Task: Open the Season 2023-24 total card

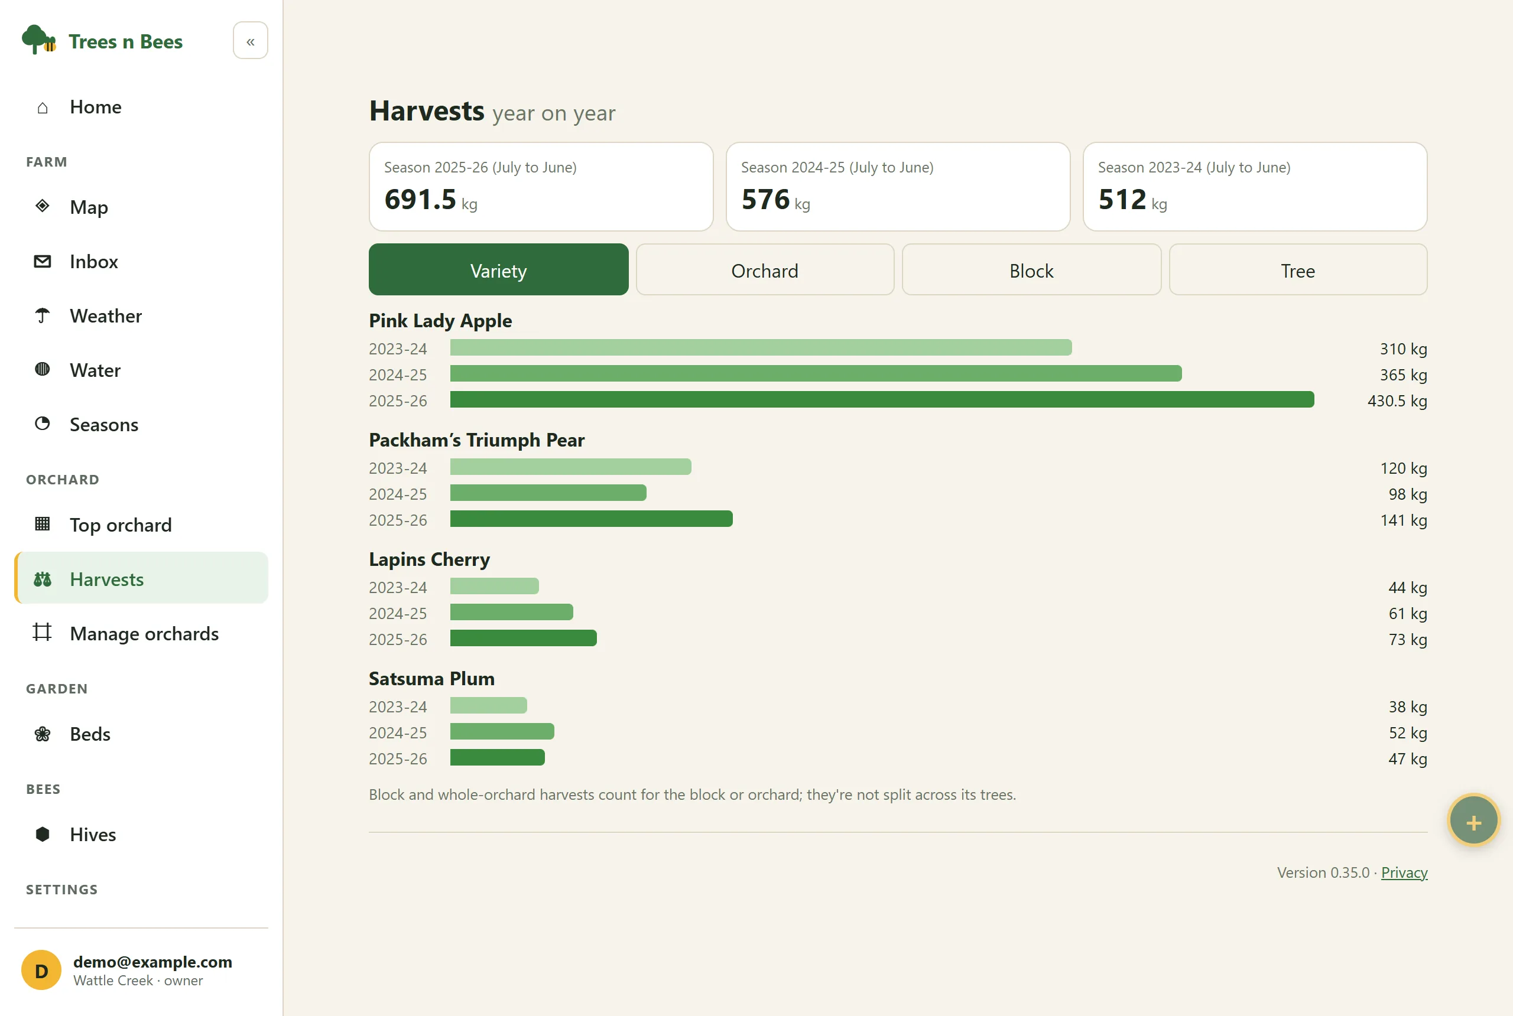Action: (1255, 187)
